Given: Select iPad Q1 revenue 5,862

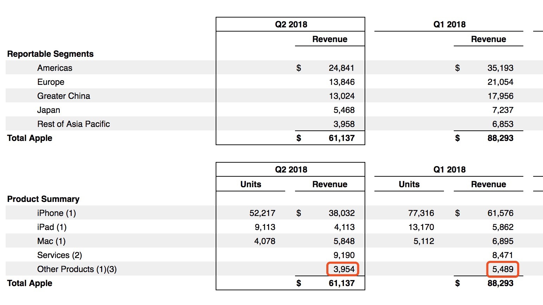Looking at the screenshot, I should 503,227.
